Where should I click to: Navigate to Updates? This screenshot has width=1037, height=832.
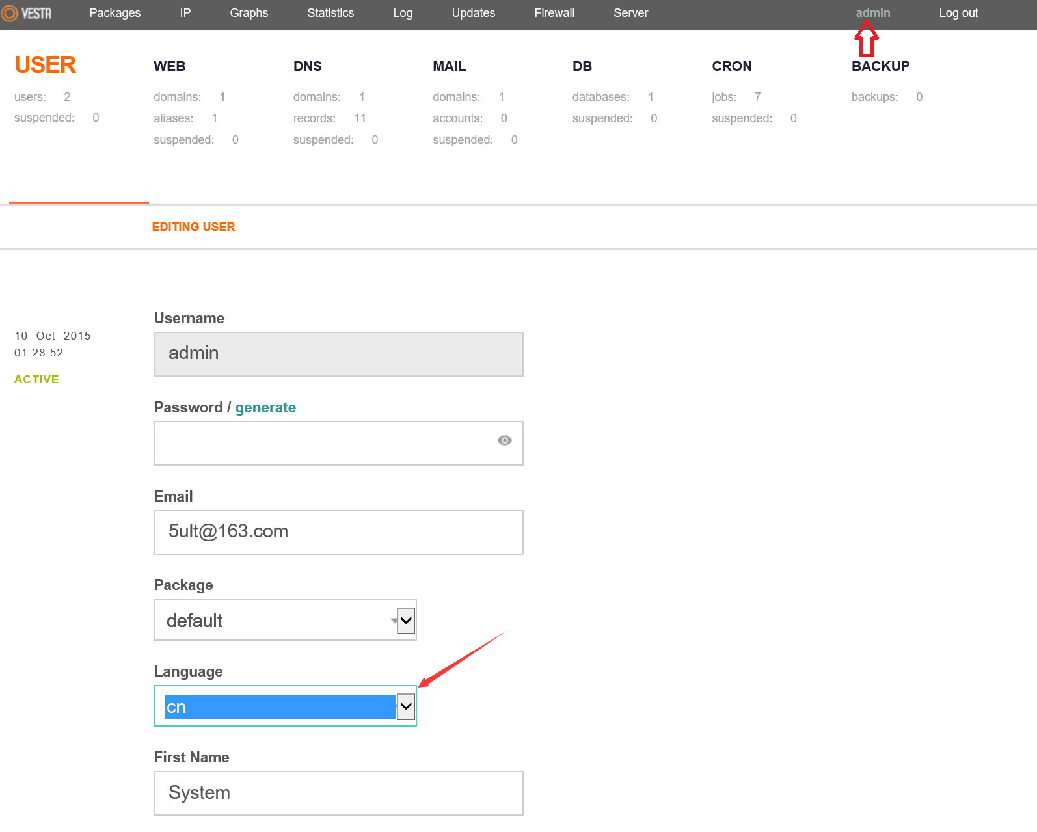[x=473, y=13]
